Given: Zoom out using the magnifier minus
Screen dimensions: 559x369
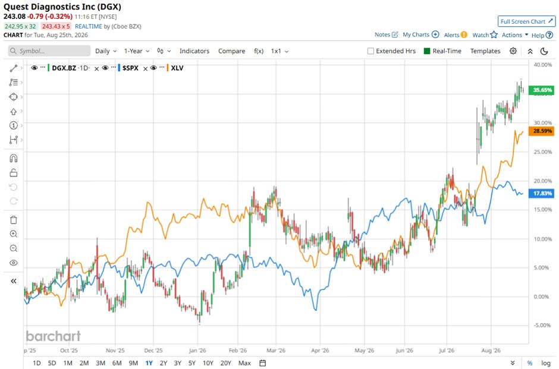Looking at the screenshot, I should [x=14, y=248].
